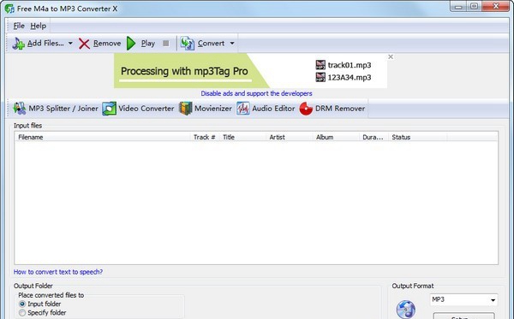Open the MP3 output format combo box

coord(463,299)
